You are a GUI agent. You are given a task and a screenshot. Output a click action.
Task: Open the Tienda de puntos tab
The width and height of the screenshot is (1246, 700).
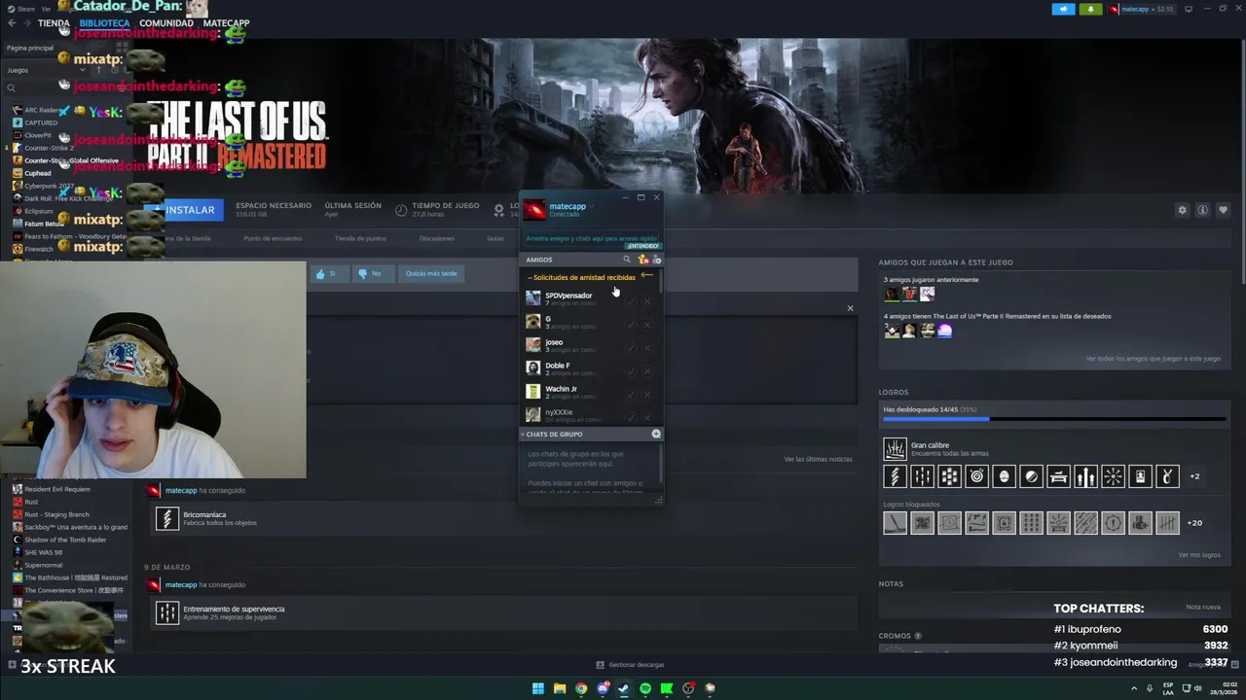coord(360,238)
